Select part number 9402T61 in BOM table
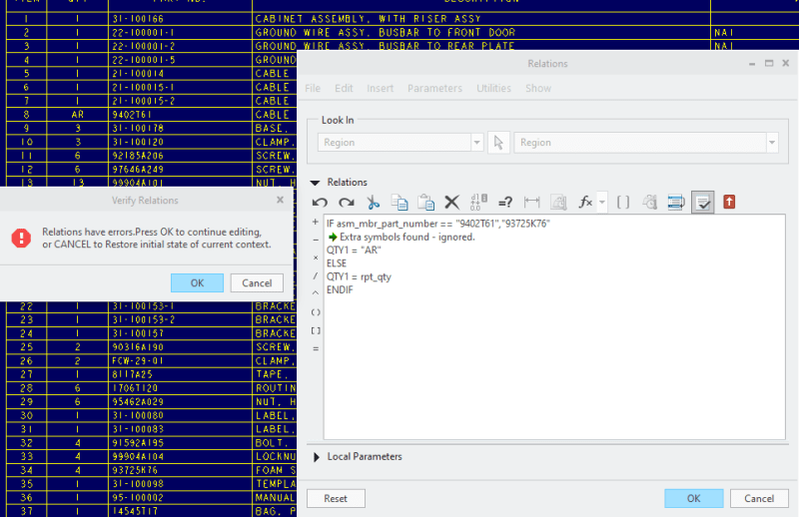 click(x=132, y=115)
